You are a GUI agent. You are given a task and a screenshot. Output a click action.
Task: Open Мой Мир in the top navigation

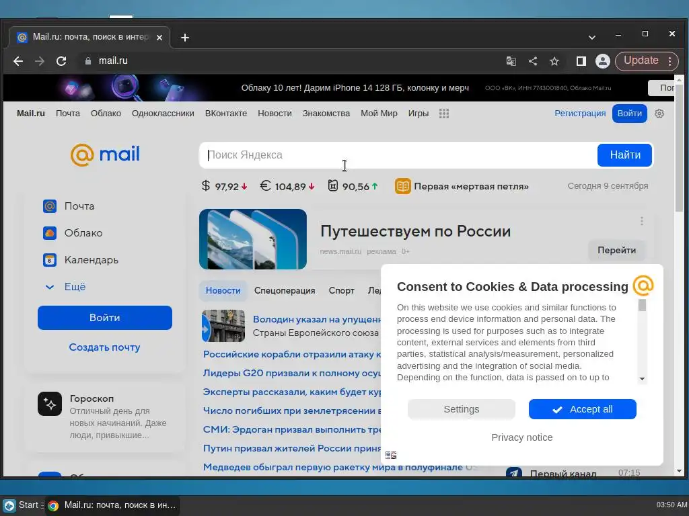click(379, 114)
